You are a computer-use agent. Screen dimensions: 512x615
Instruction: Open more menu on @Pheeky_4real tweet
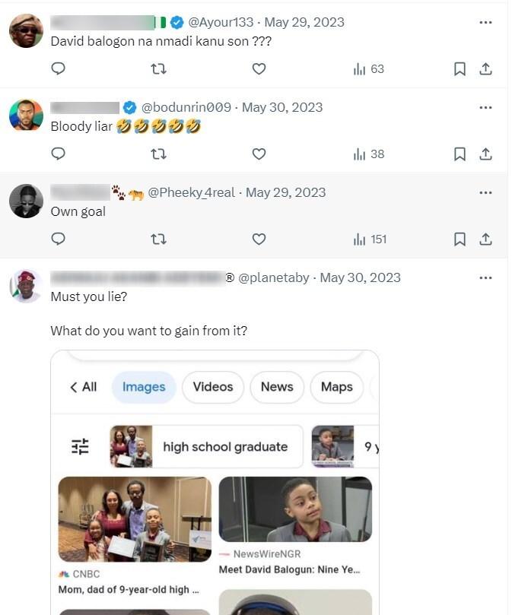coord(485,192)
